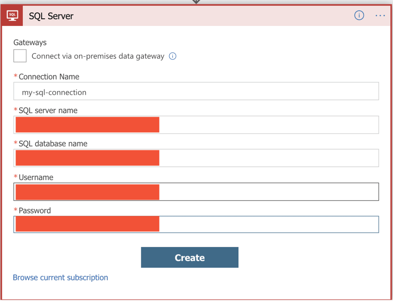
Task: Click the Username label
Action: coord(36,177)
